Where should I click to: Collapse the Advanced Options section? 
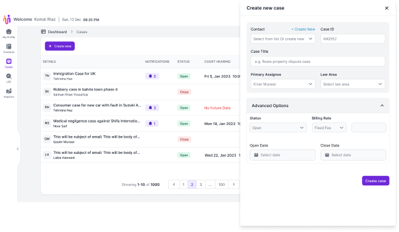382,105
